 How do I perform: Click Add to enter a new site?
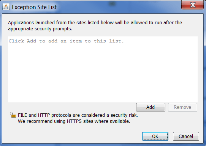point(151,107)
